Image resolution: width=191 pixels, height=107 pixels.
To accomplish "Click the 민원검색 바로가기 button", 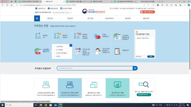I will pyautogui.click(x=144, y=94).
